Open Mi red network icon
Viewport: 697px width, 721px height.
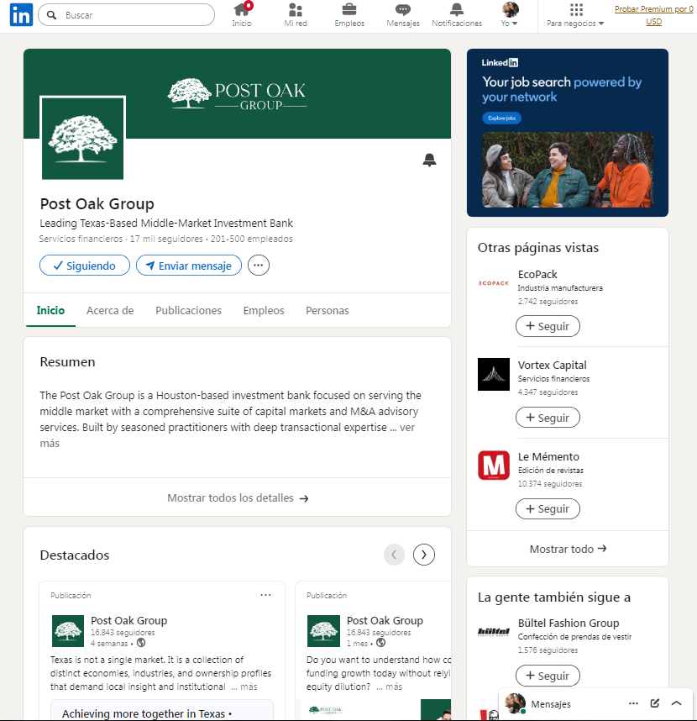coord(296,15)
